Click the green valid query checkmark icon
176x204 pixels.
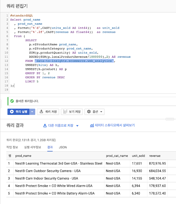click(x=12, y=101)
